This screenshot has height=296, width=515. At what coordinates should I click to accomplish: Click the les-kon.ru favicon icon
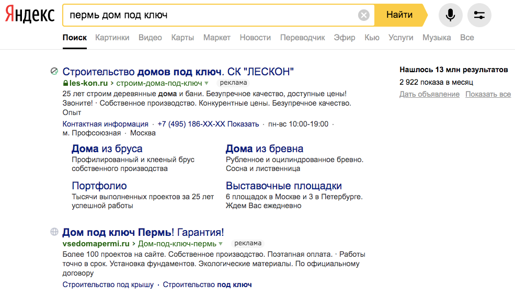click(54, 71)
